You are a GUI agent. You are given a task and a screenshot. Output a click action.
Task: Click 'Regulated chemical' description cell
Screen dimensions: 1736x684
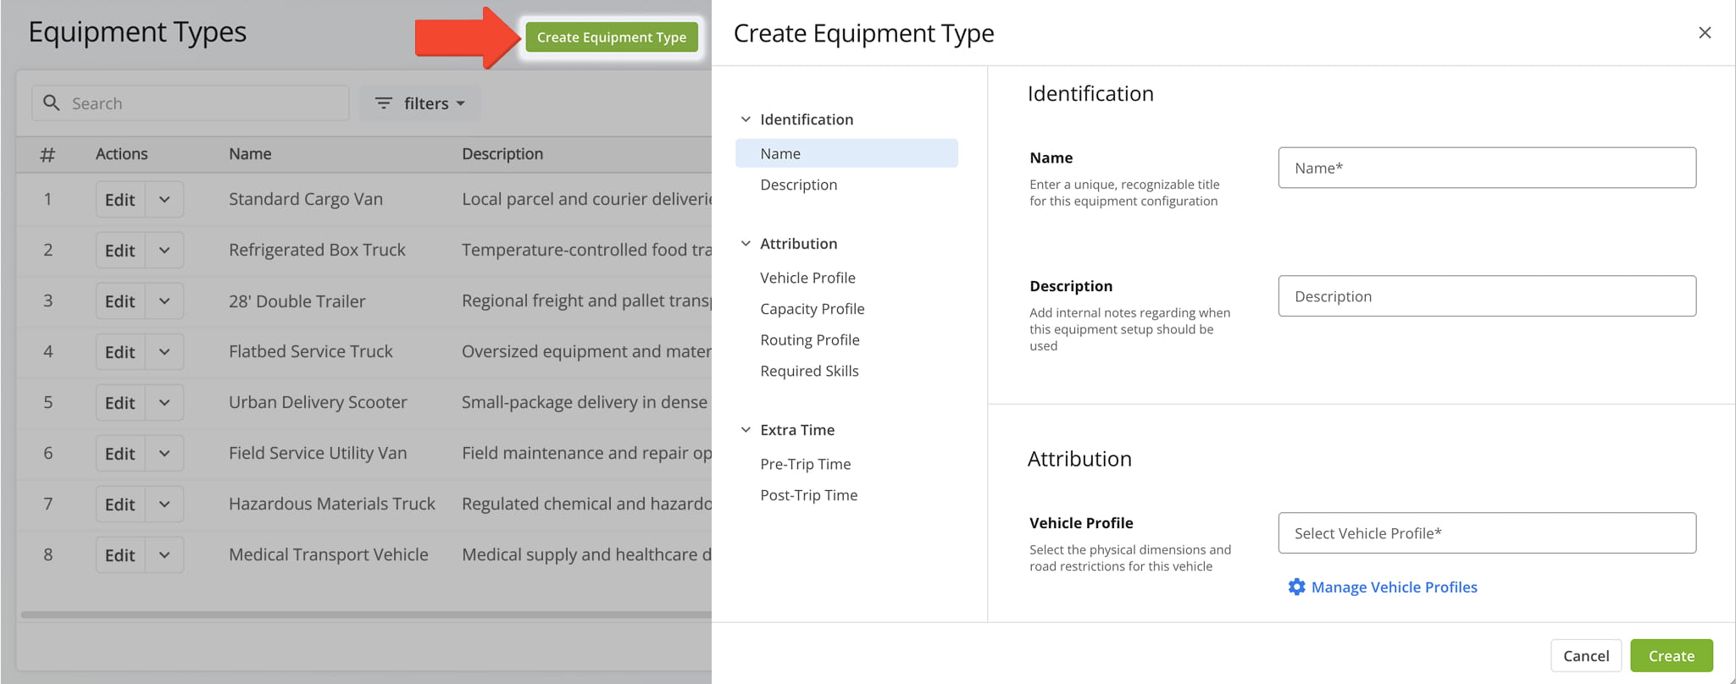click(x=586, y=504)
